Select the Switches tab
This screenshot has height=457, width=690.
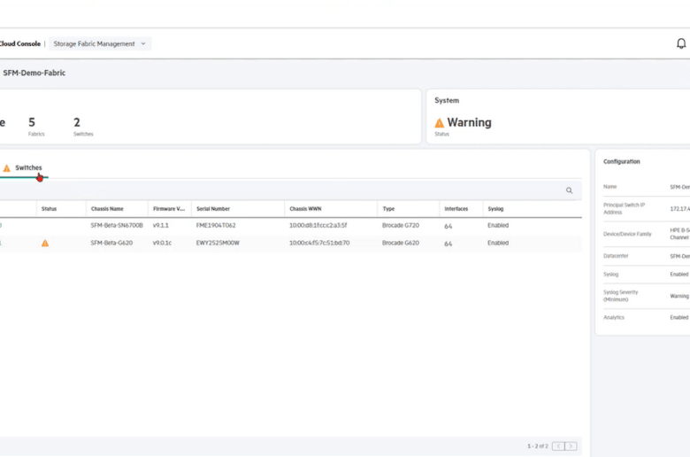tap(28, 168)
